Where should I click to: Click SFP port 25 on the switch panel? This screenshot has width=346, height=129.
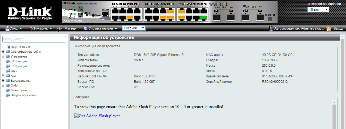[x=216, y=17]
